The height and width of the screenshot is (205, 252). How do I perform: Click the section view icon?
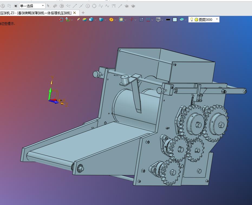click(148, 19)
